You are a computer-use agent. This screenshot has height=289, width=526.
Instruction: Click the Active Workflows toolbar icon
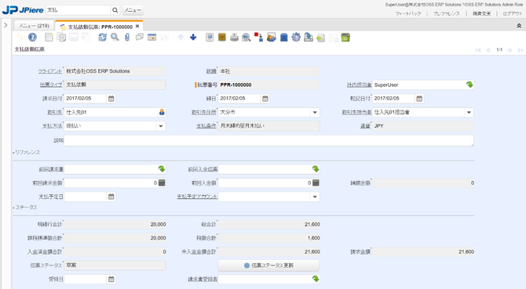click(x=258, y=37)
